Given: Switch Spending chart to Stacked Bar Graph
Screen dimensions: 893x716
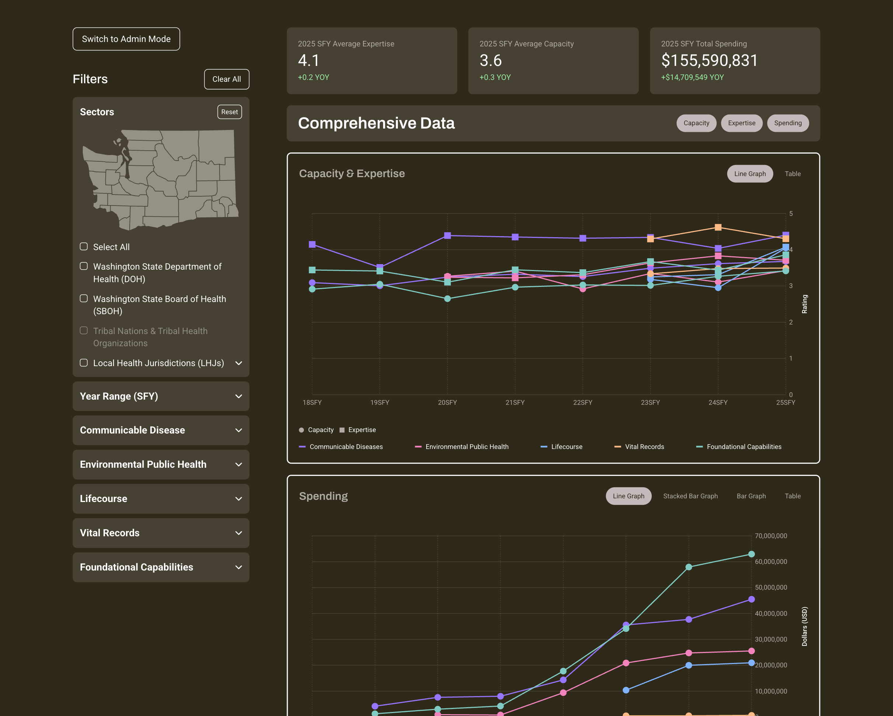Looking at the screenshot, I should [x=690, y=496].
